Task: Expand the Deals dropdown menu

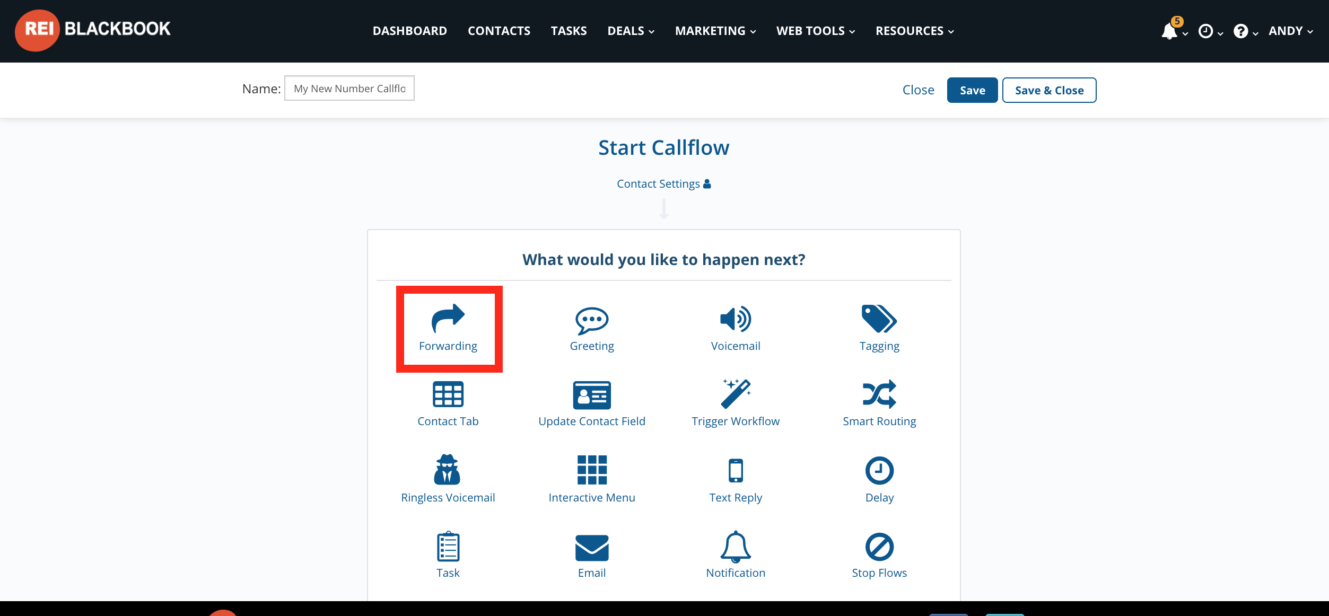Action: (x=631, y=31)
